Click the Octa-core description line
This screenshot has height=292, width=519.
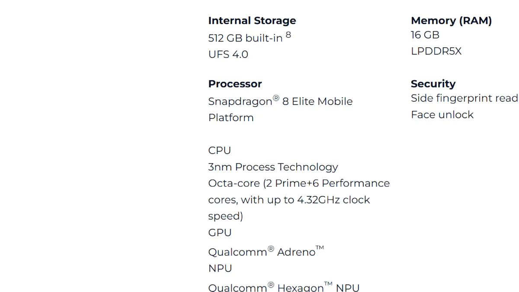[x=299, y=183]
